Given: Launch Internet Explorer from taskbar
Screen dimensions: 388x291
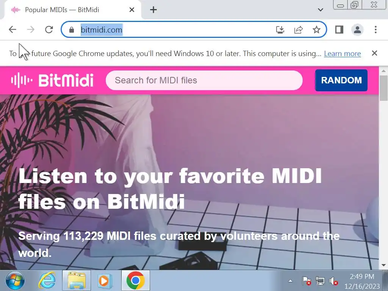Looking at the screenshot, I should (x=47, y=281).
